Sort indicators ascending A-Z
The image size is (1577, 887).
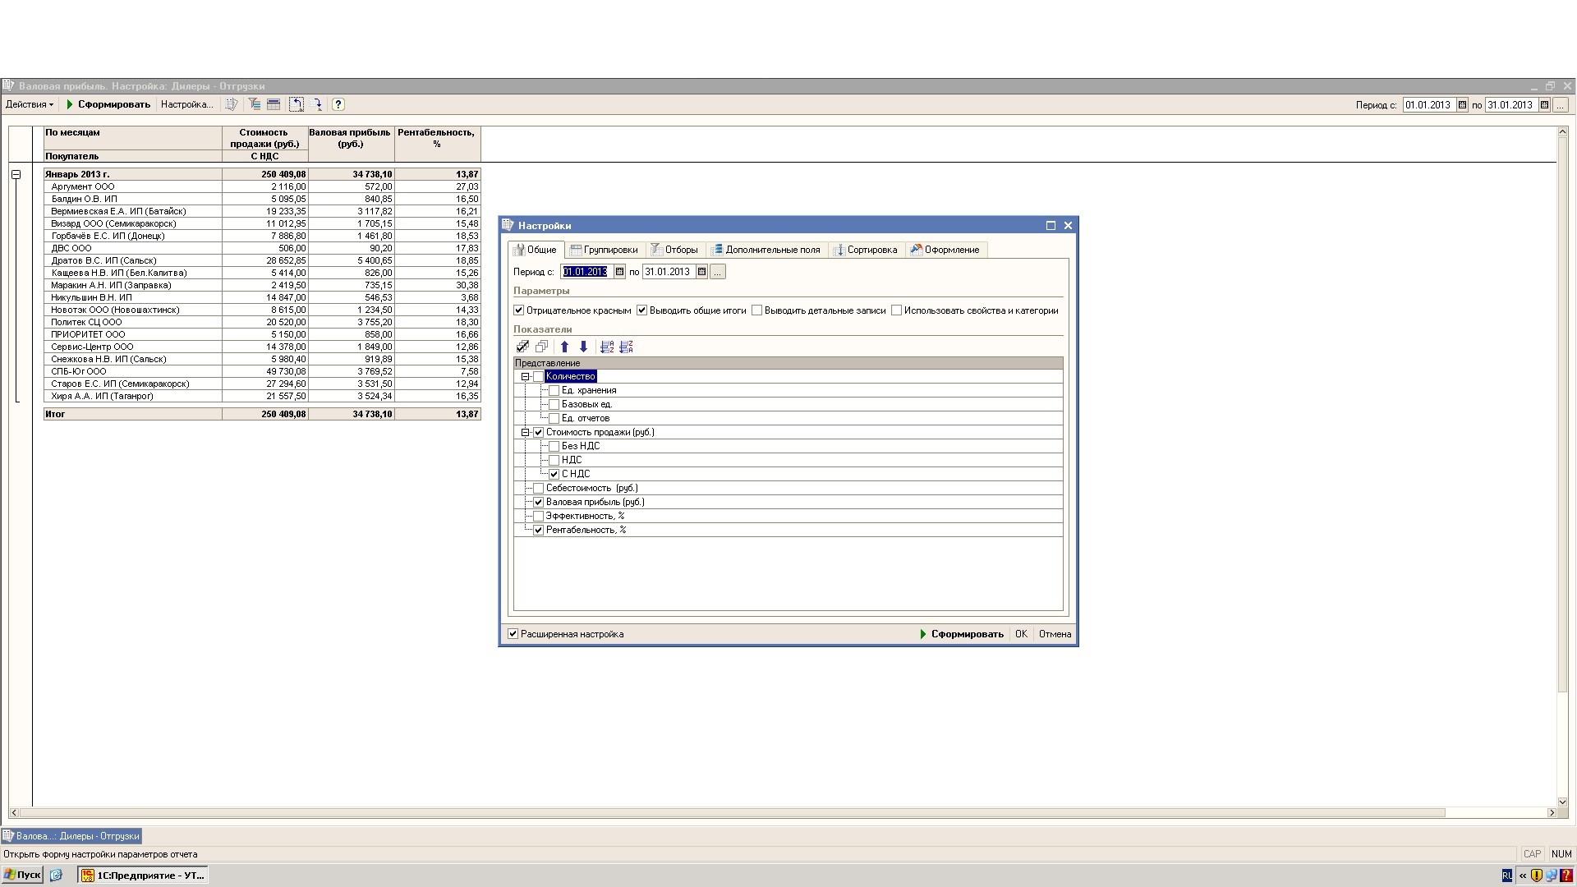(607, 347)
